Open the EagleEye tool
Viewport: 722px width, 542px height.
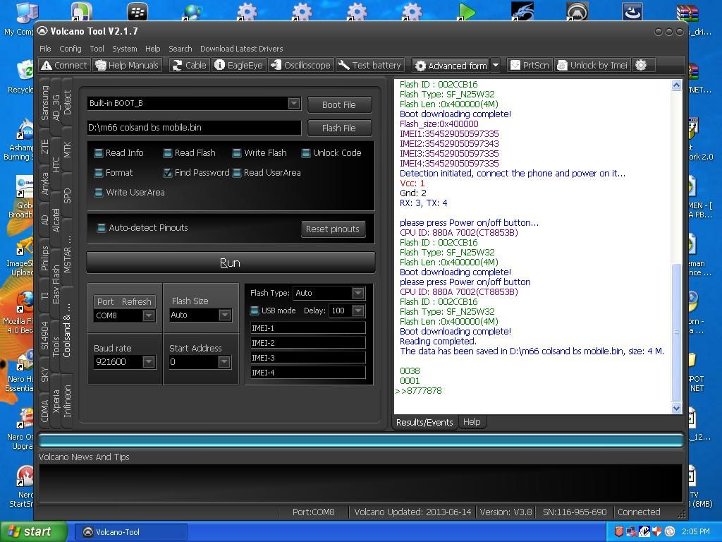click(x=238, y=65)
